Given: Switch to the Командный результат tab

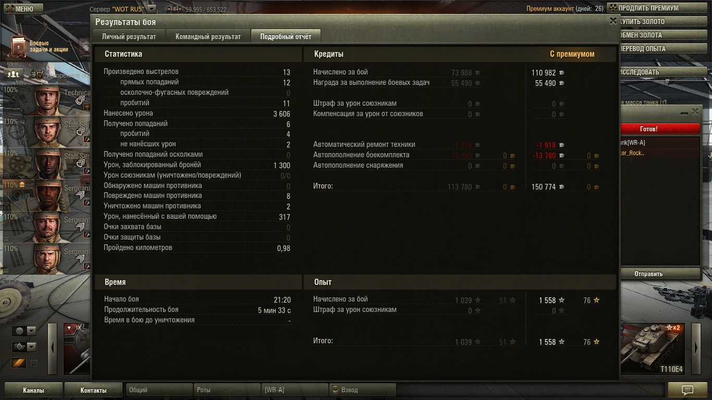Looking at the screenshot, I should click(x=208, y=36).
